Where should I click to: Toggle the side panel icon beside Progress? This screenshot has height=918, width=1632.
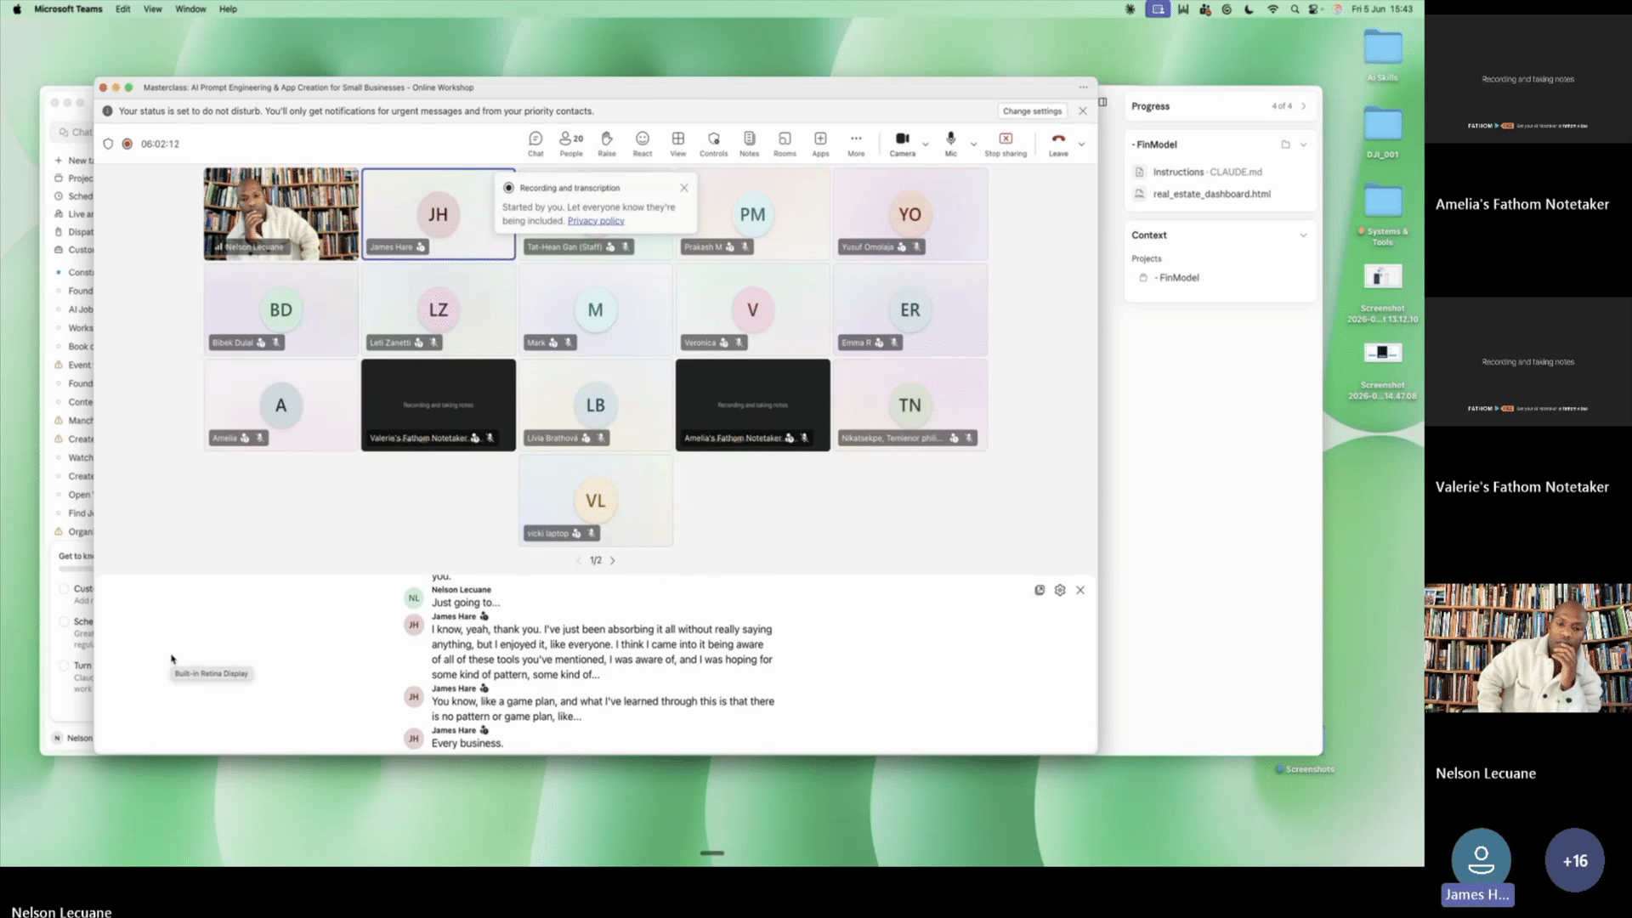tap(1102, 102)
